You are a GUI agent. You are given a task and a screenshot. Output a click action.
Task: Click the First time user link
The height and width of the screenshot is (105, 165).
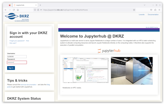[x=19, y=42]
